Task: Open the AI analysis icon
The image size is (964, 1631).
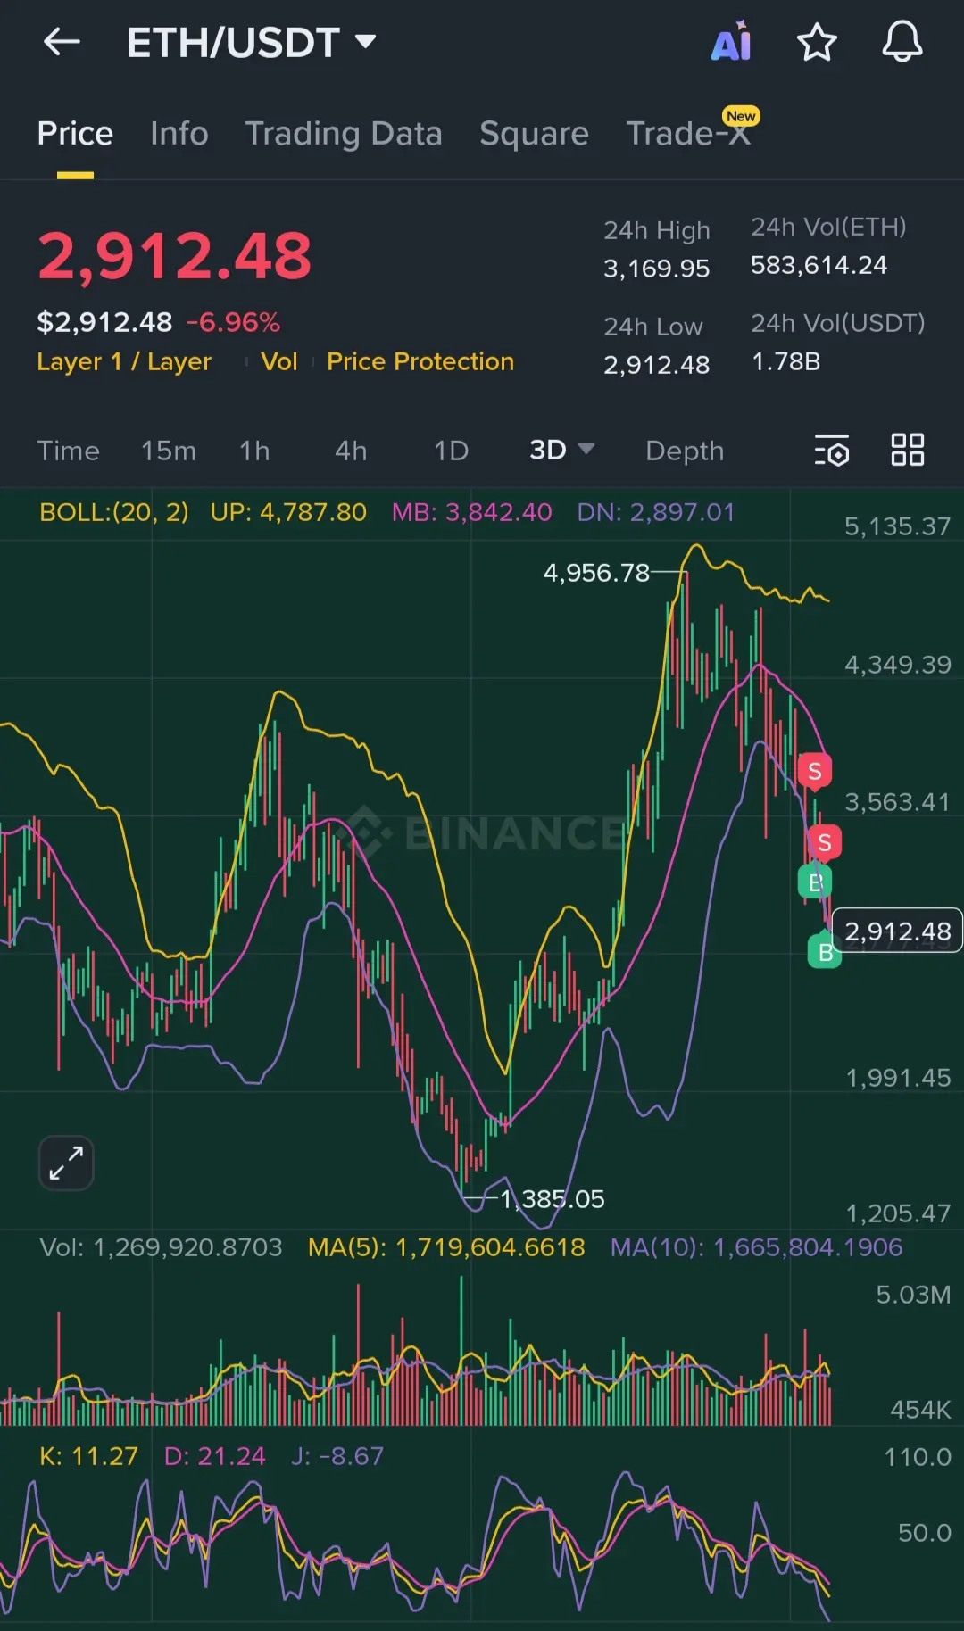Action: pyautogui.click(x=732, y=41)
